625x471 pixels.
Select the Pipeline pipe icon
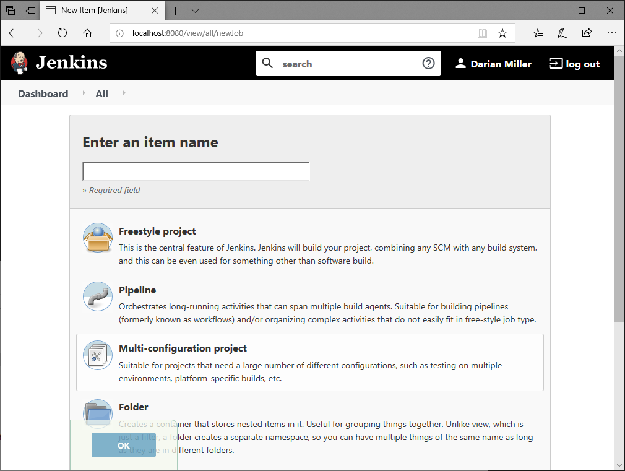pos(98,297)
